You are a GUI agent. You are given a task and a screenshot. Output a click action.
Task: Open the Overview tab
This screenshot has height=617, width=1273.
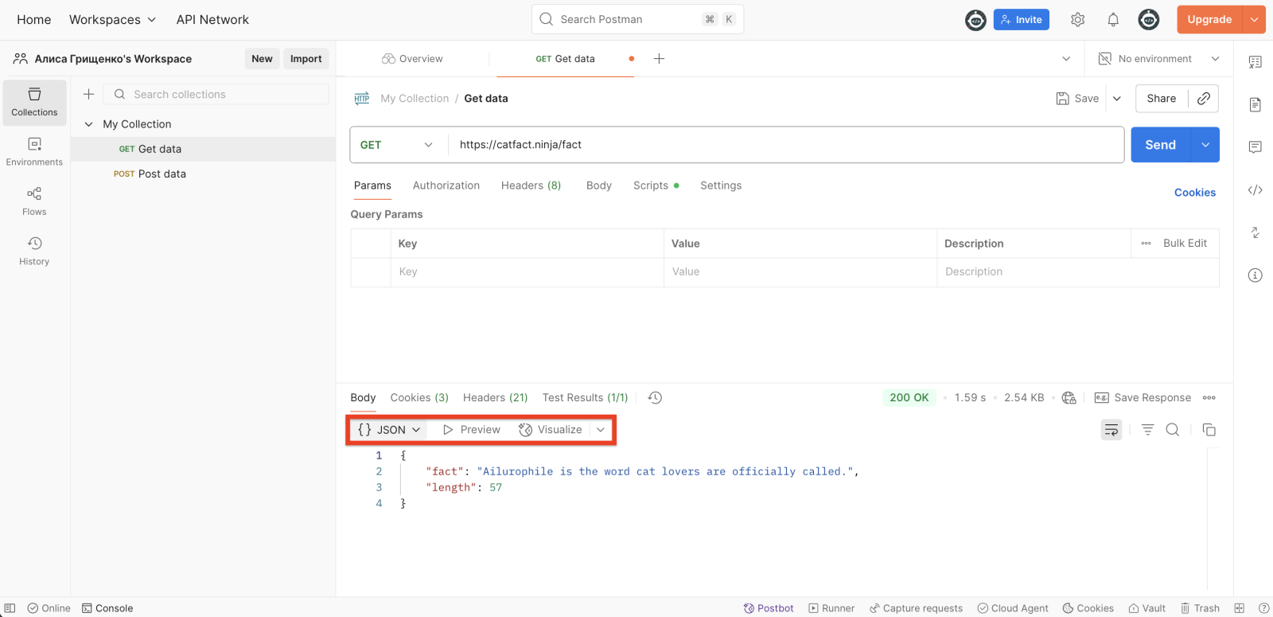click(412, 59)
